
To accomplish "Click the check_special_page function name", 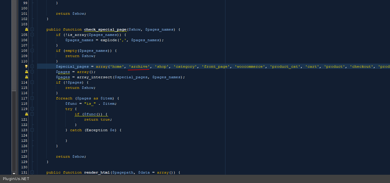I will (105, 29).
